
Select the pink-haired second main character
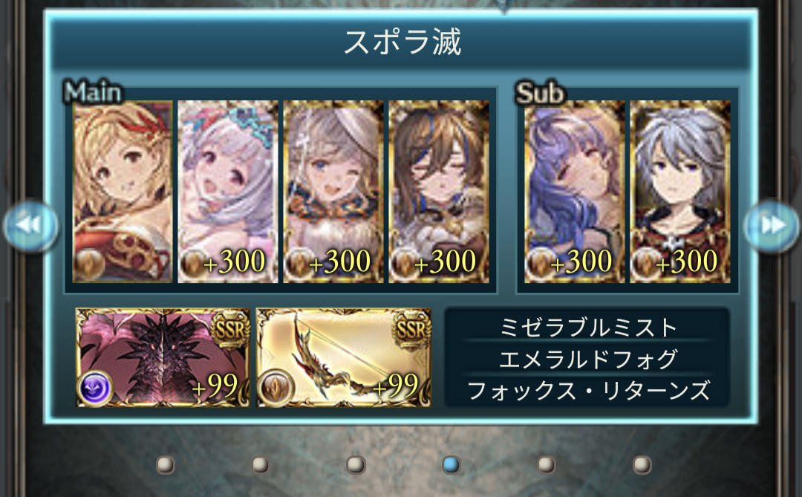(228, 192)
